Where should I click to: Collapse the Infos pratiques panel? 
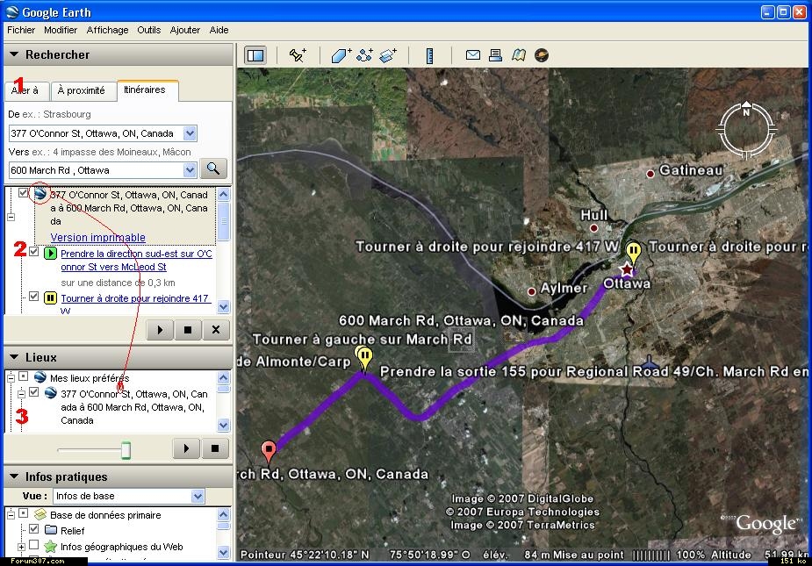click(14, 476)
